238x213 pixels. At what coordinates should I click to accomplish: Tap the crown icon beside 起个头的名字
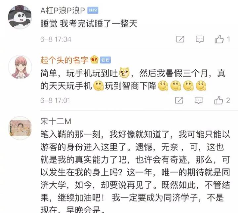coord(95,59)
